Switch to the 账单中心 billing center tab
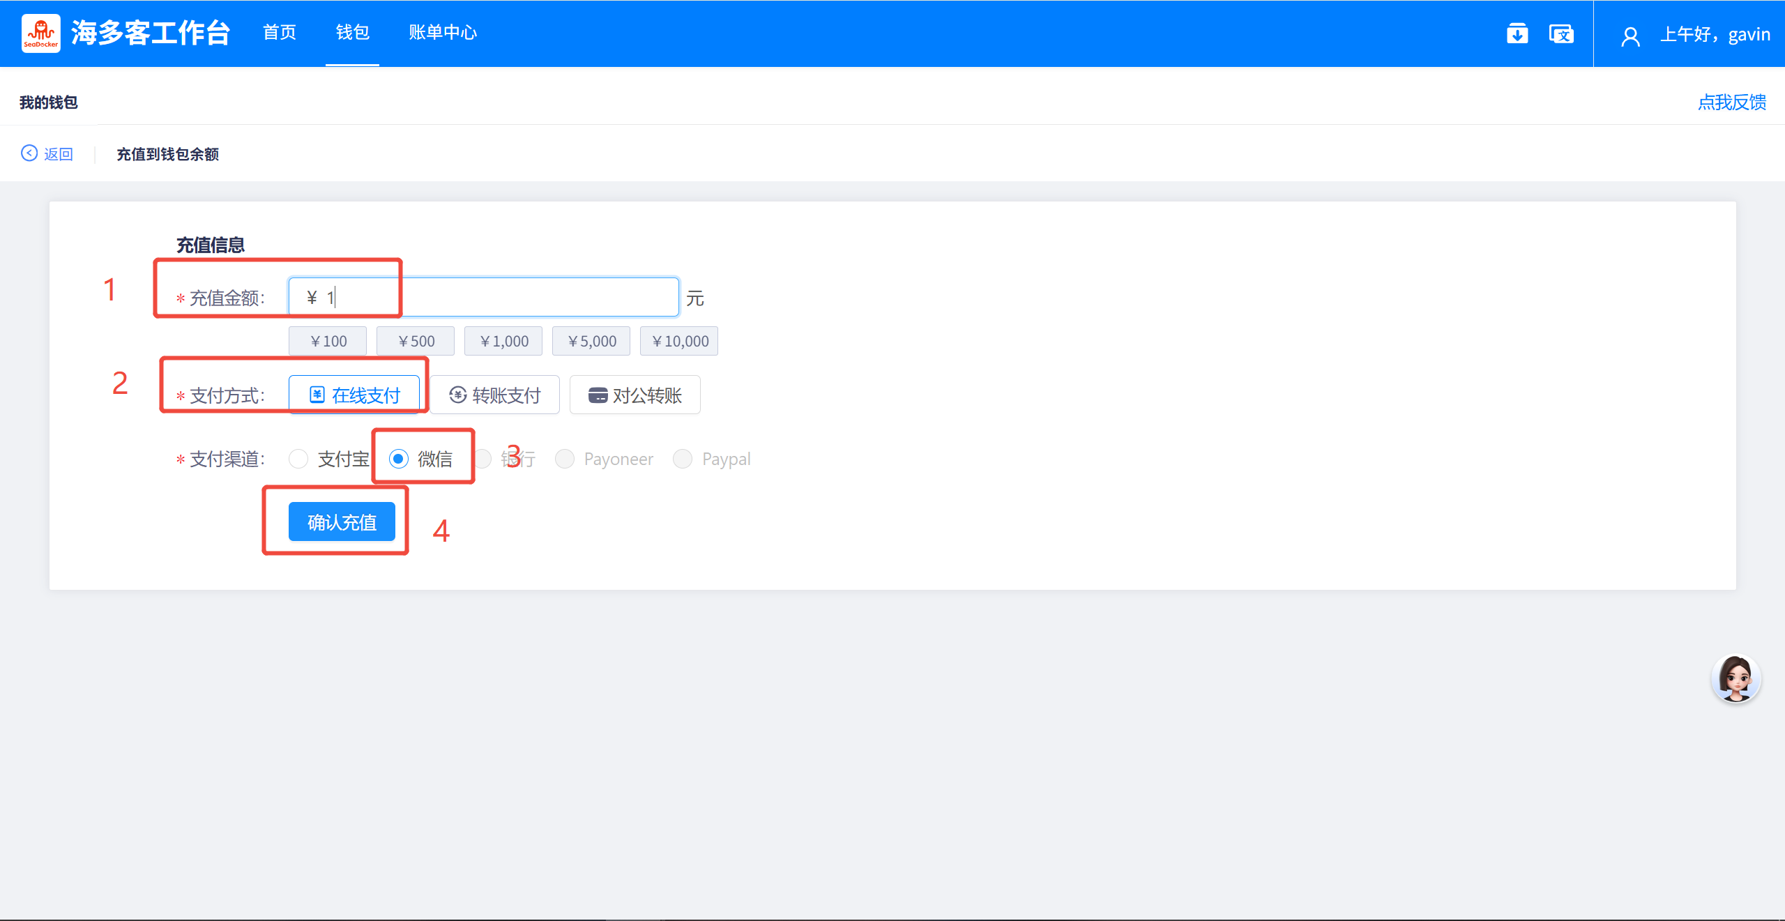The width and height of the screenshot is (1785, 921). coord(443,33)
